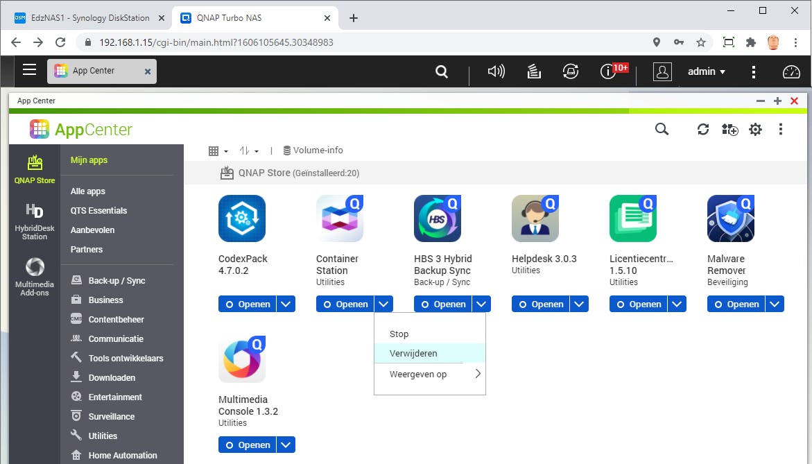Viewport: 812px width, 464px height.
Task: Open the QTS more options dots icon
Action: pyautogui.click(x=754, y=71)
